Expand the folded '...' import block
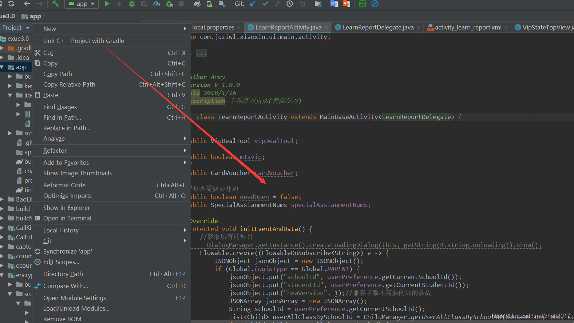The image size is (574, 323). [x=201, y=53]
